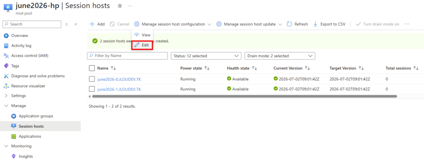The height and width of the screenshot is (160, 424).
Task: Expand Manage session host update chevron
Action: point(280,24)
